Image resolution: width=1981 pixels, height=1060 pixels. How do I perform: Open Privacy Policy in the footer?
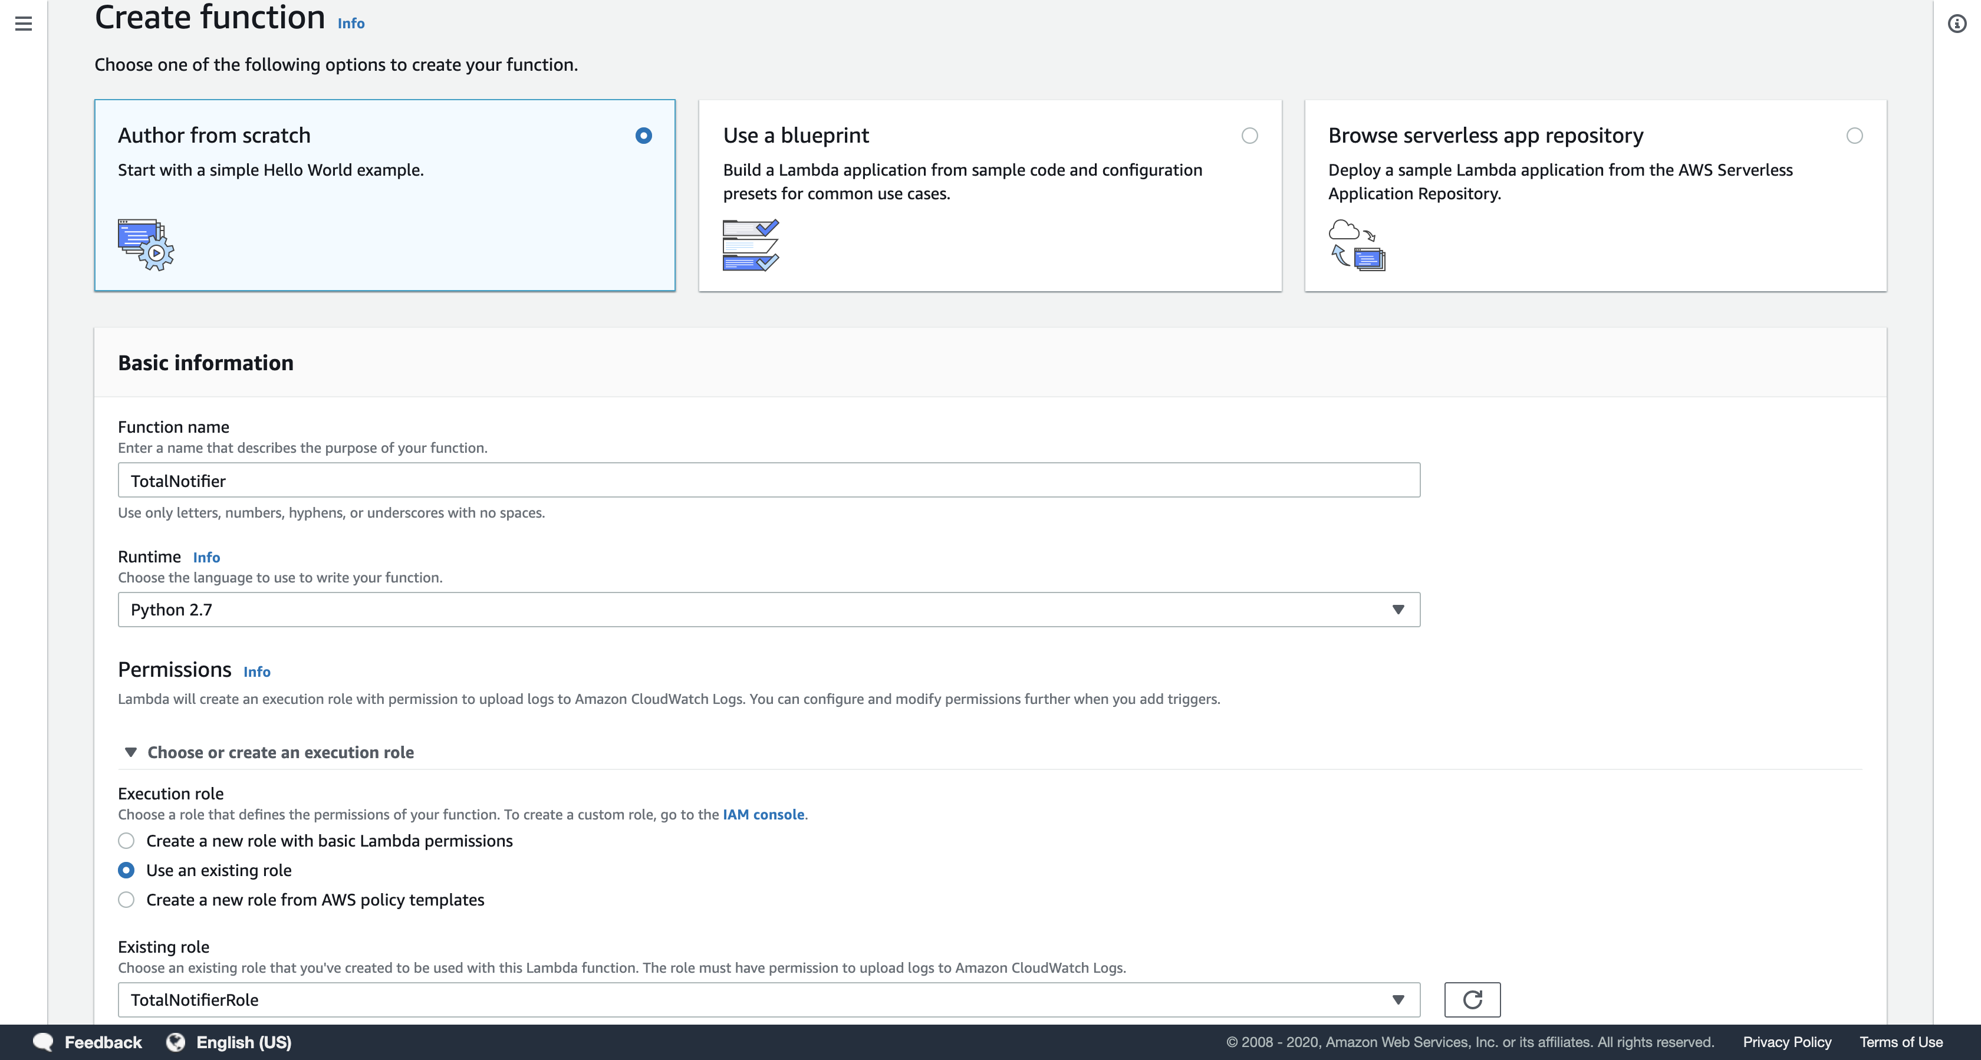click(1786, 1042)
